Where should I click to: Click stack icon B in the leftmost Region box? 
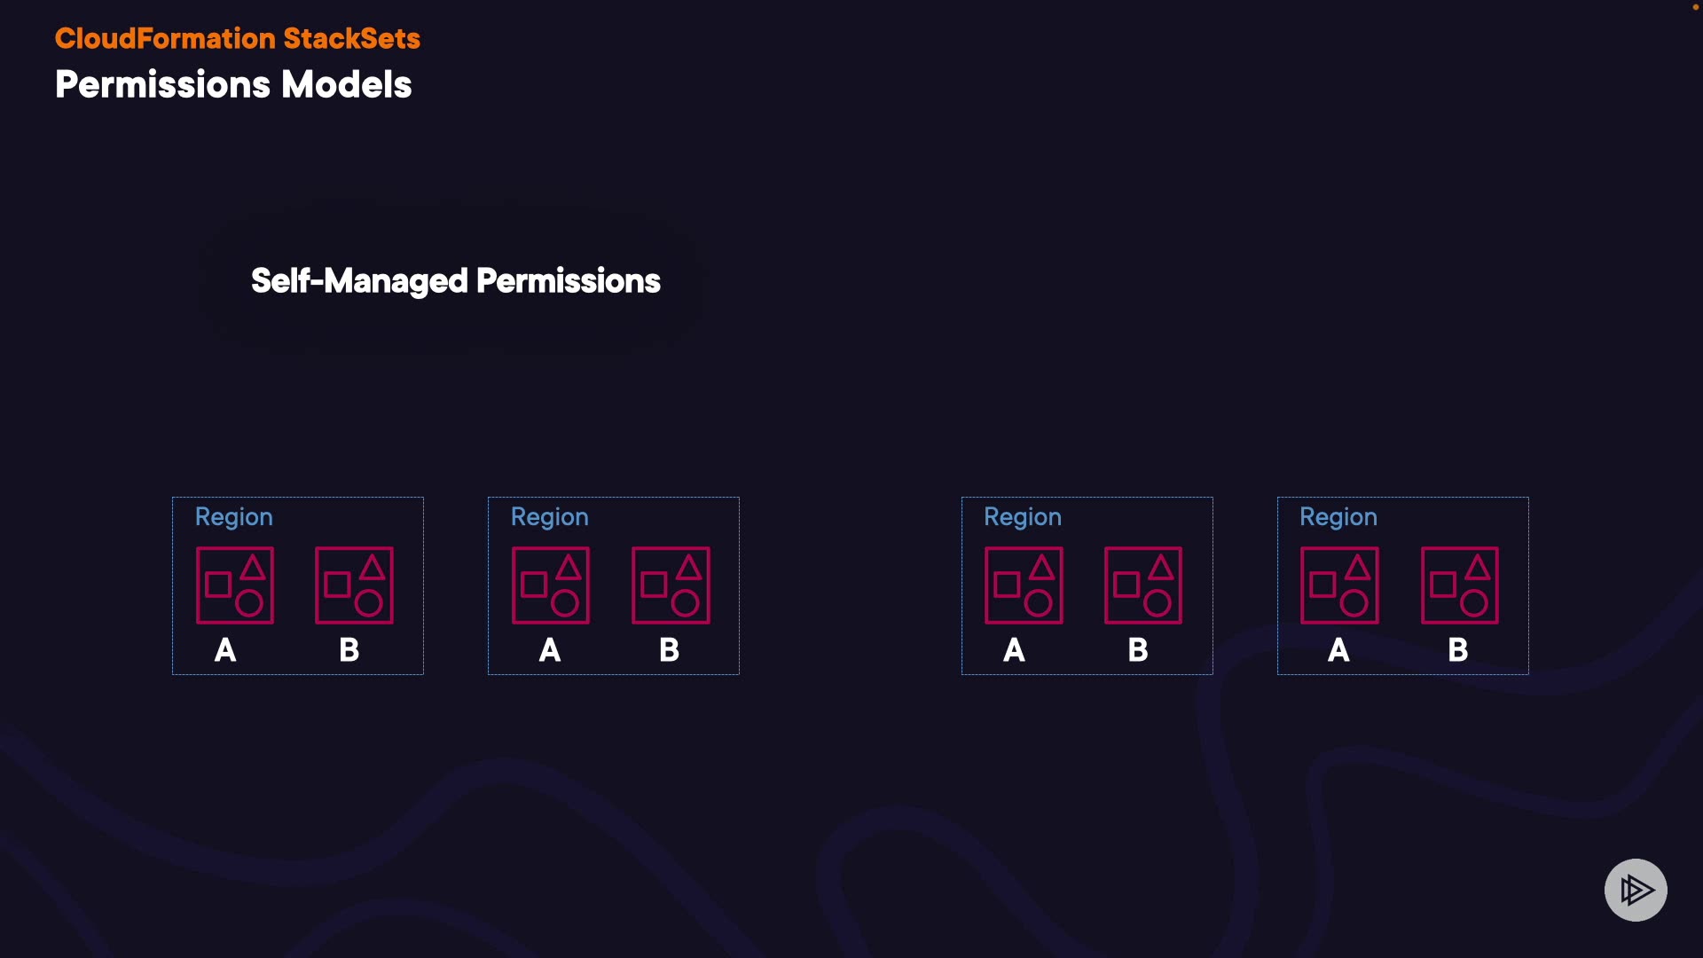354,585
